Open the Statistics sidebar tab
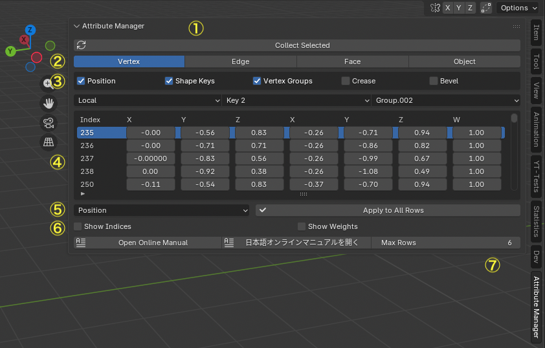Image resolution: width=545 pixels, height=348 pixels. 536,221
